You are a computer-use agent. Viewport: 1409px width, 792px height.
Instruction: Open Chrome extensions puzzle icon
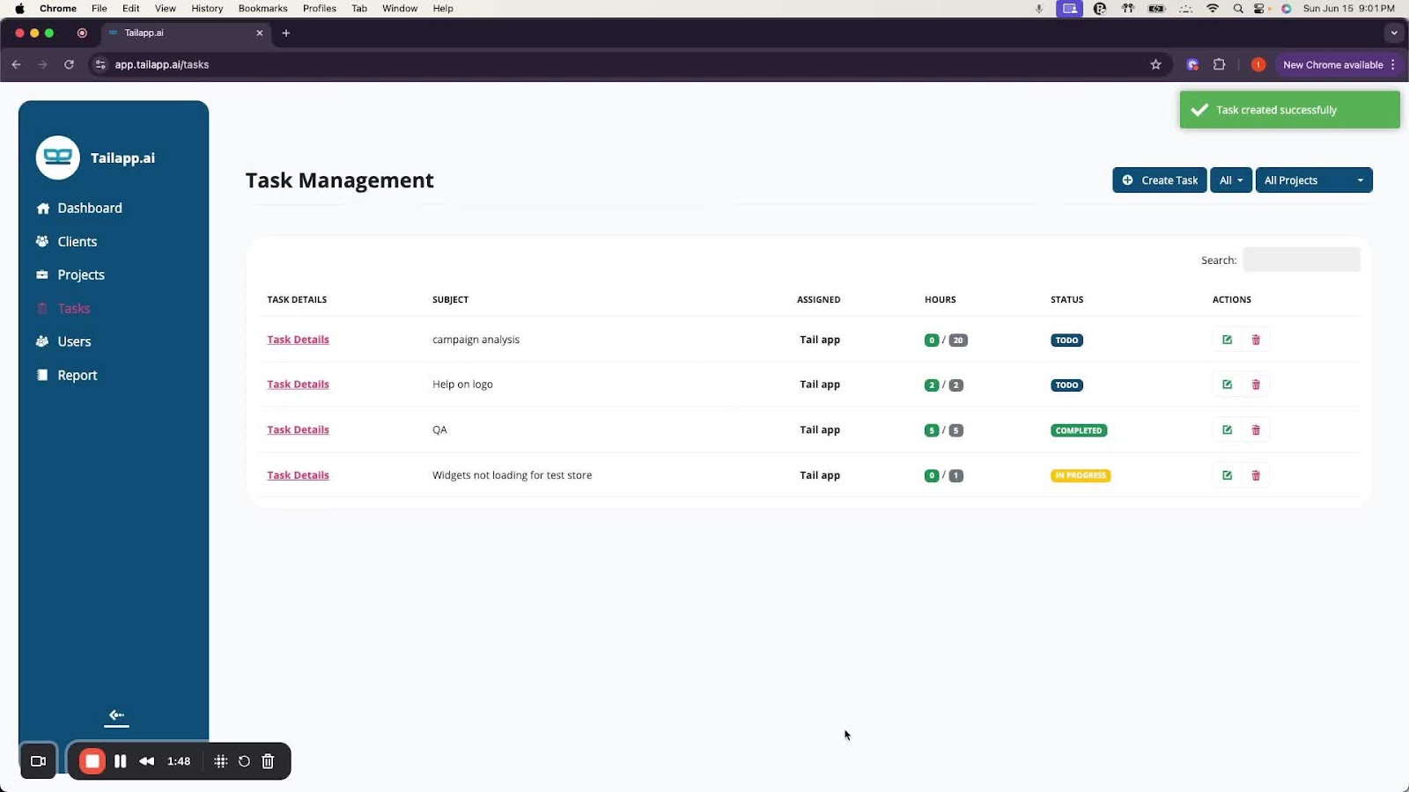1220,64
